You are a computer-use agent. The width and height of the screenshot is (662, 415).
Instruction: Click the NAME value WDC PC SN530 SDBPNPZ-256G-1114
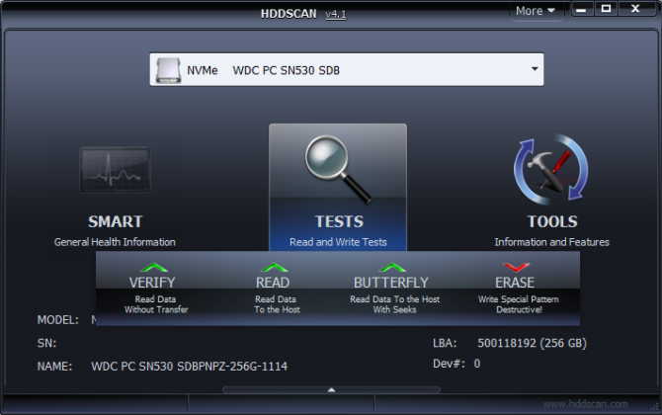[189, 366]
